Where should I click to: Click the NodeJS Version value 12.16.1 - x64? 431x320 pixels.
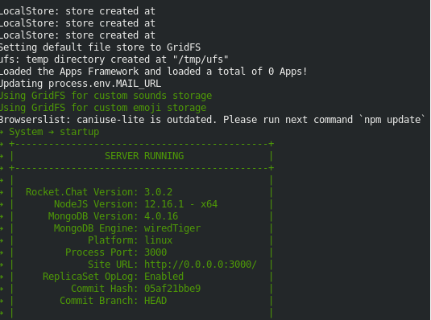pyautogui.click(x=181, y=204)
